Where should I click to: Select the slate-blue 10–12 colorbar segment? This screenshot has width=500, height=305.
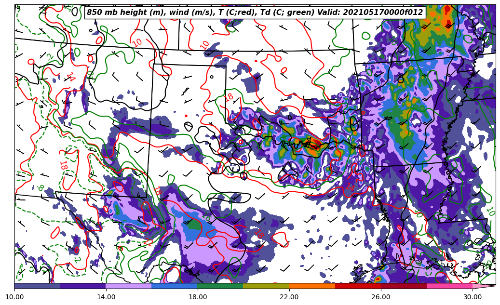click(x=37, y=286)
